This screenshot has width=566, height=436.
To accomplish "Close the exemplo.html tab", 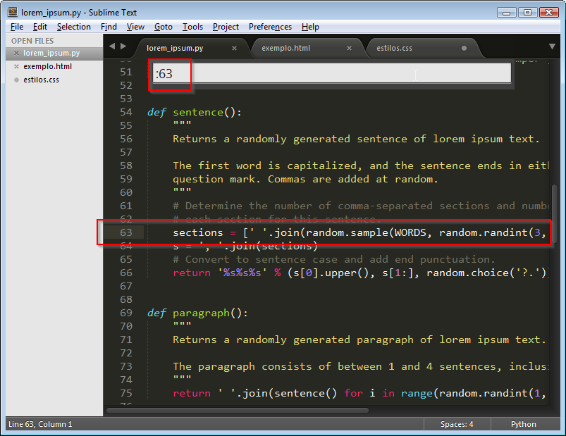I will pyautogui.click(x=349, y=49).
